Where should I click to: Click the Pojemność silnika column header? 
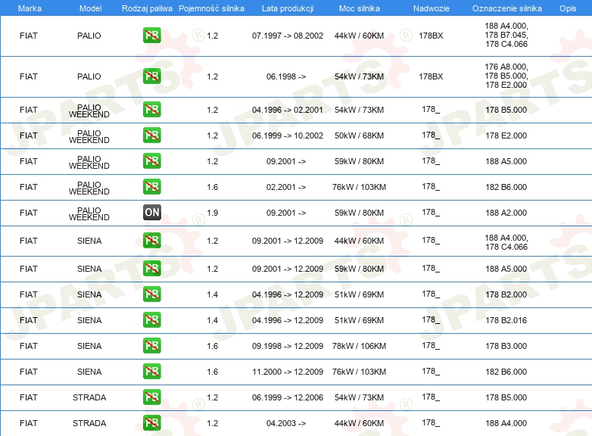[x=211, y=8]
